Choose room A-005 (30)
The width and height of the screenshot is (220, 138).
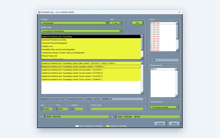point(163,32)
